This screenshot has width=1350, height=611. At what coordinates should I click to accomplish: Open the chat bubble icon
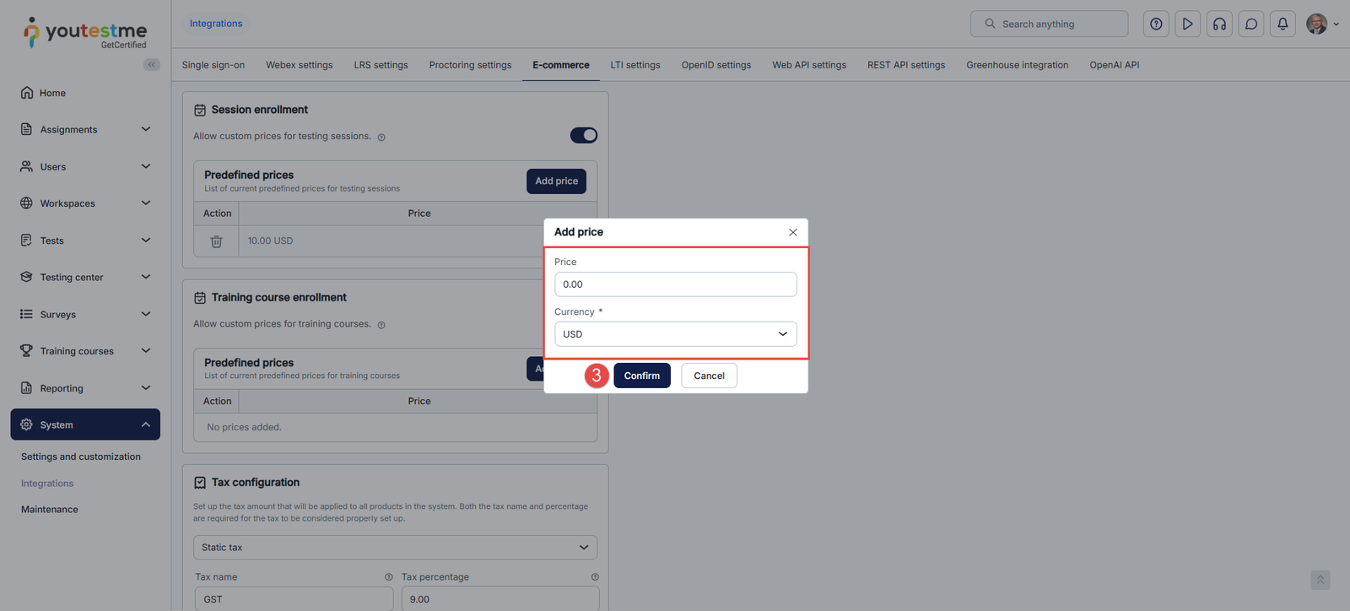click(x=1251, y=24)
